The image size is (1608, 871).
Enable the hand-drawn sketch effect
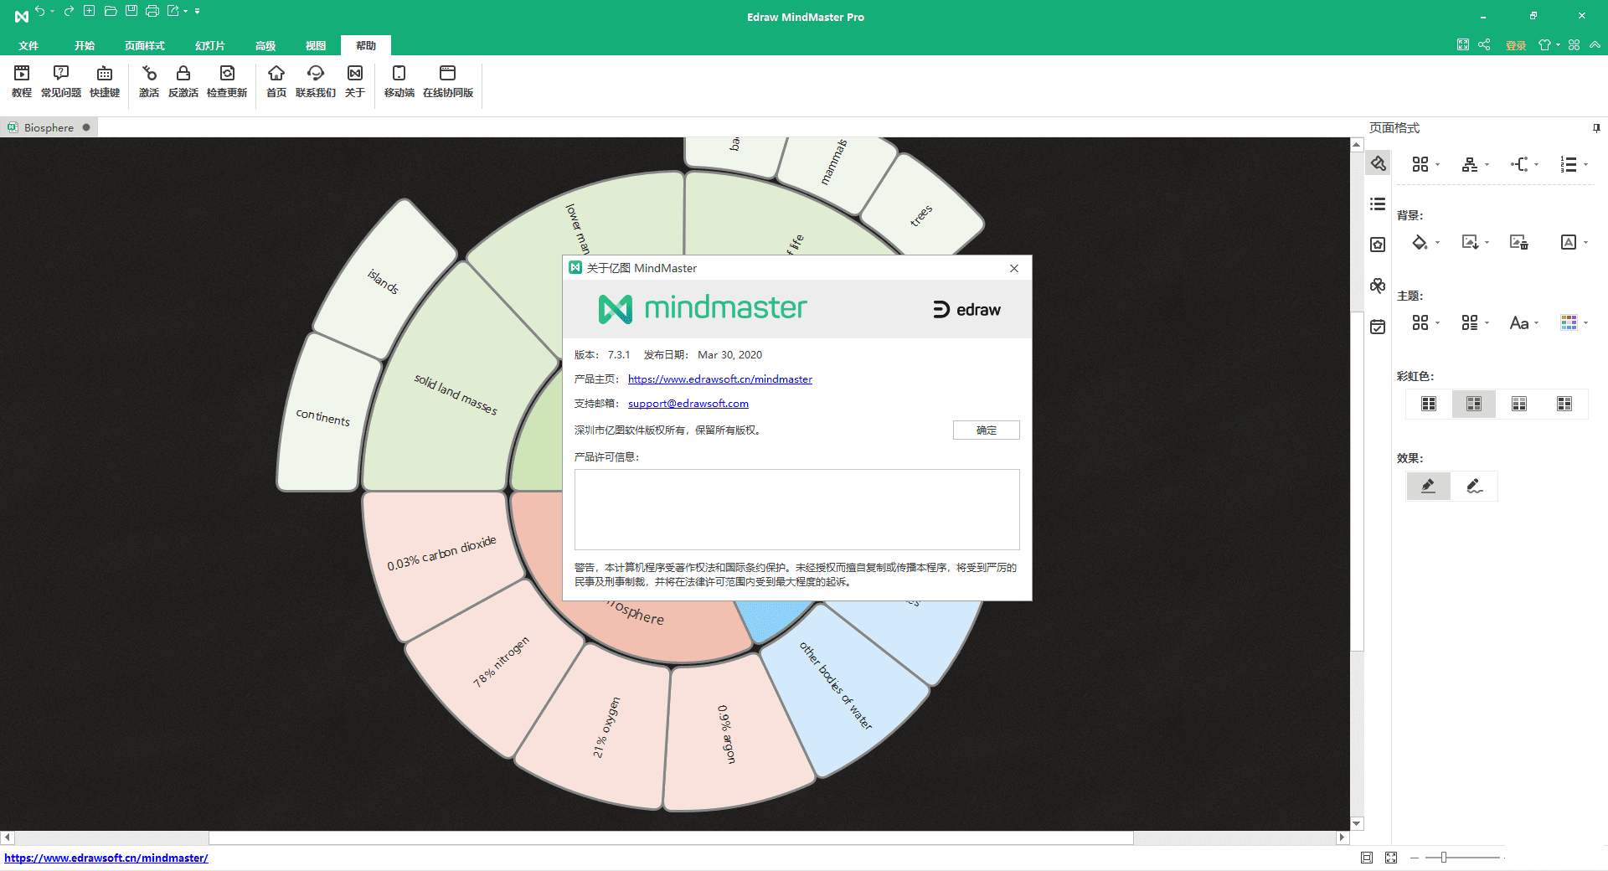pyautogui.click(x=1474, y=486)
